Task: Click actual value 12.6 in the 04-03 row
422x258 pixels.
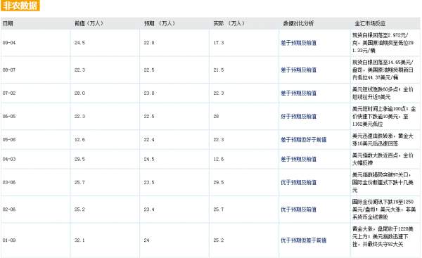Action: [219, 160]
